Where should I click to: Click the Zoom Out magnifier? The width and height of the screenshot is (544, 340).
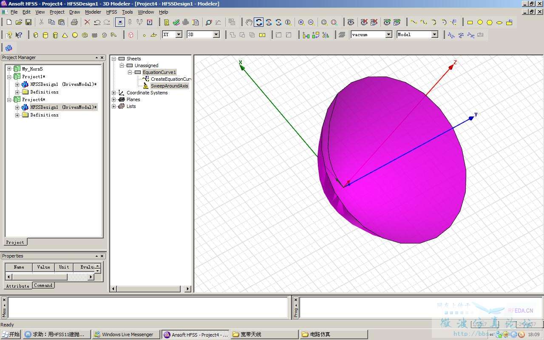[x=311, y=22]
